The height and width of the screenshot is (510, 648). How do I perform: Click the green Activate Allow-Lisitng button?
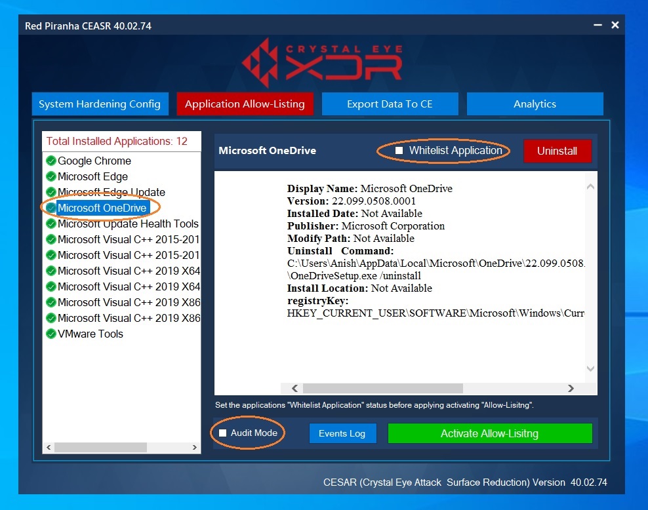coord(490,433)
